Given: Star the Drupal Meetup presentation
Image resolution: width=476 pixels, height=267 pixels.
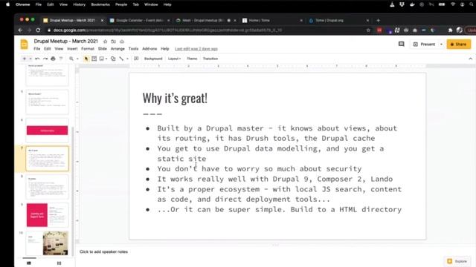Looking at the screenshot, I should click(x=105, y=42).
